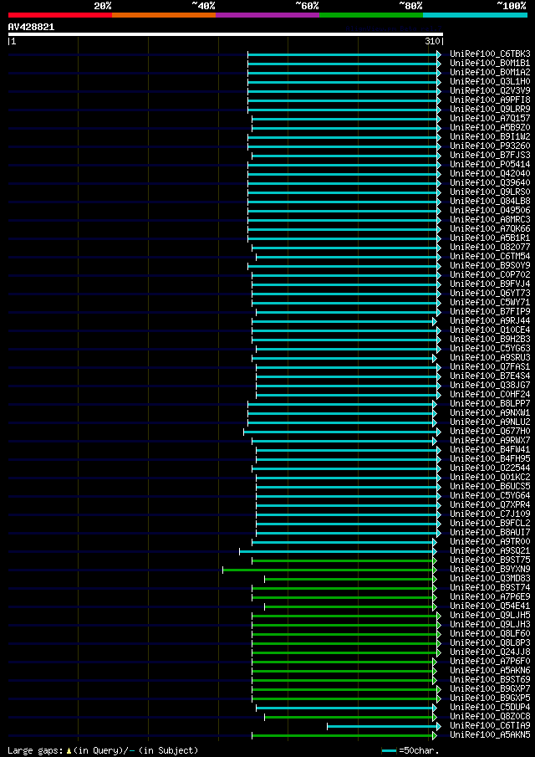Click the UniRef100_A7Q157 label
The width and height of the screenshot is (535, 757).
pyautogui.click(x=490, y=118)
